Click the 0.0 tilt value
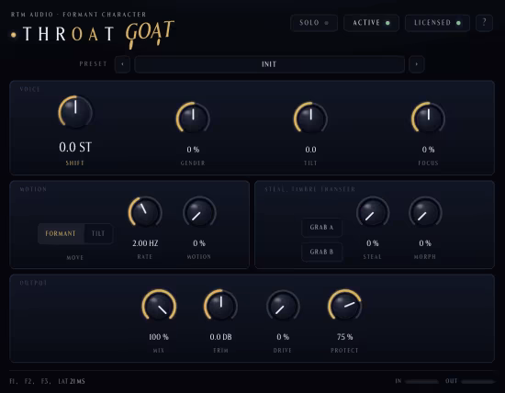The height and width of the screenshot is (393, 505). [x=310, y=150]
